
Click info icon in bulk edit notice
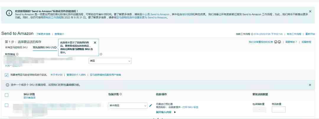(7, 85)
